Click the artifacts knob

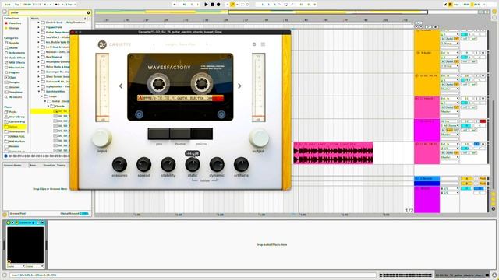(241, 164)
